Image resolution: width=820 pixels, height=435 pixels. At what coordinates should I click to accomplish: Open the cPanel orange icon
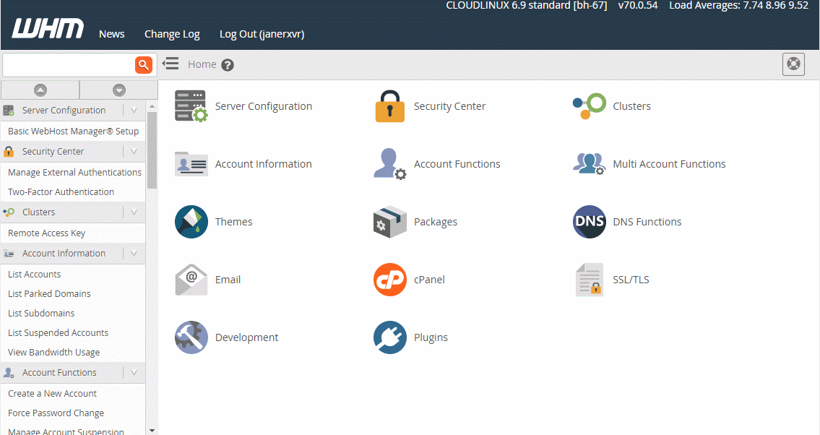(x=390, y=280)
